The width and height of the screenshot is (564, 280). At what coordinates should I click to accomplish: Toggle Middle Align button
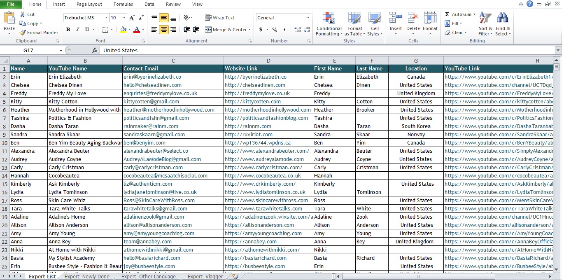click(x=164, y=18)
